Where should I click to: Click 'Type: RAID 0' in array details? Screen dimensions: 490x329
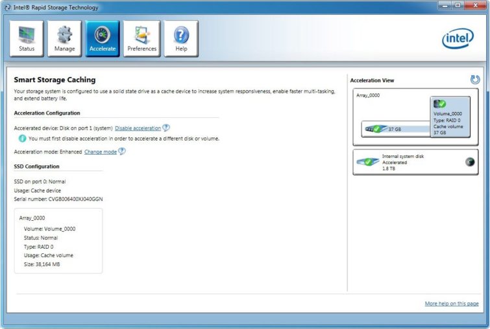tap(38, 247)
